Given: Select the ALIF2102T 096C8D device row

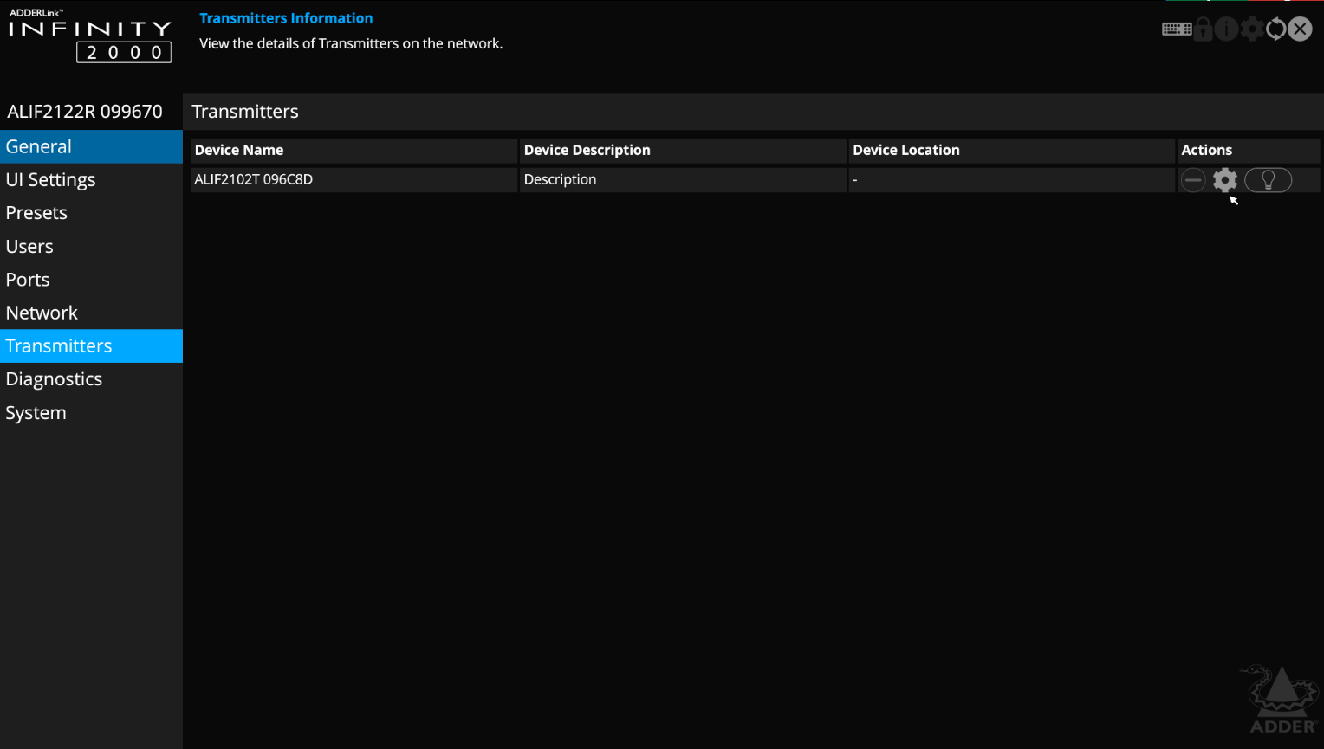Looking at the screenshot, I should (354, 180).
